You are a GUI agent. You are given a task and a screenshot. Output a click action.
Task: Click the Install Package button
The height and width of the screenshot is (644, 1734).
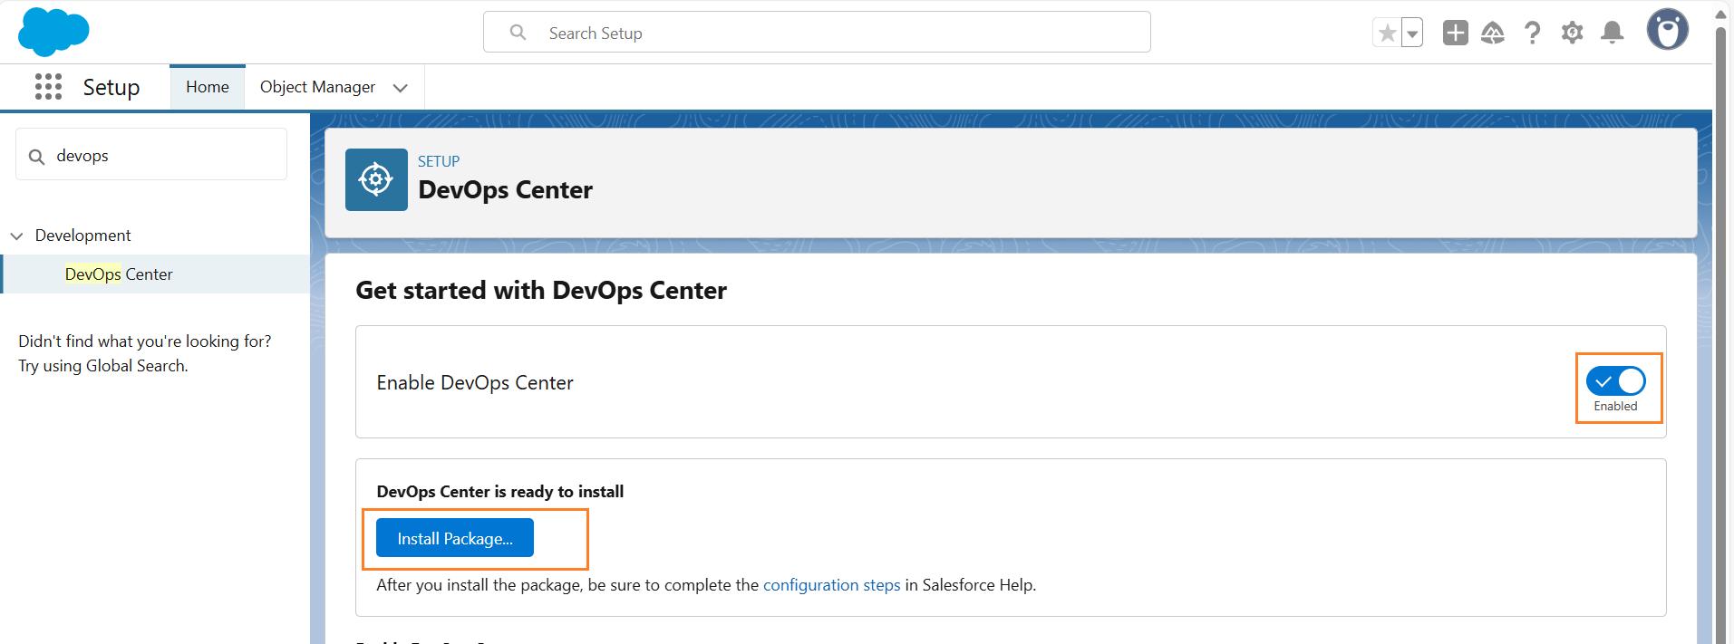455,538
